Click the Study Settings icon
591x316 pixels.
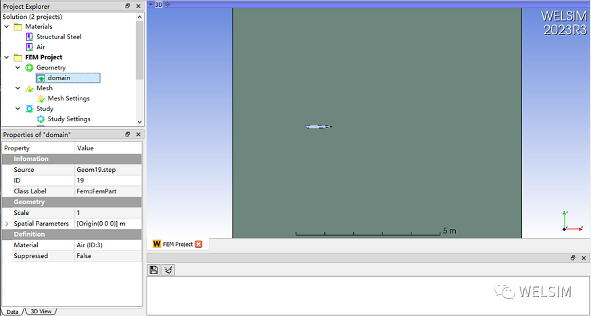pyautogui.click(x=41, y=119)
